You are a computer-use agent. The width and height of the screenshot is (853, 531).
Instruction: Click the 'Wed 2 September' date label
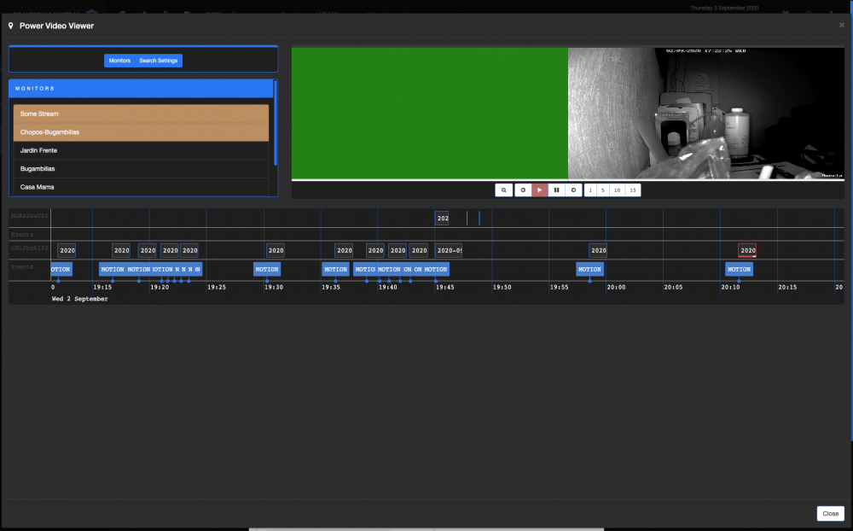[80, 299]
